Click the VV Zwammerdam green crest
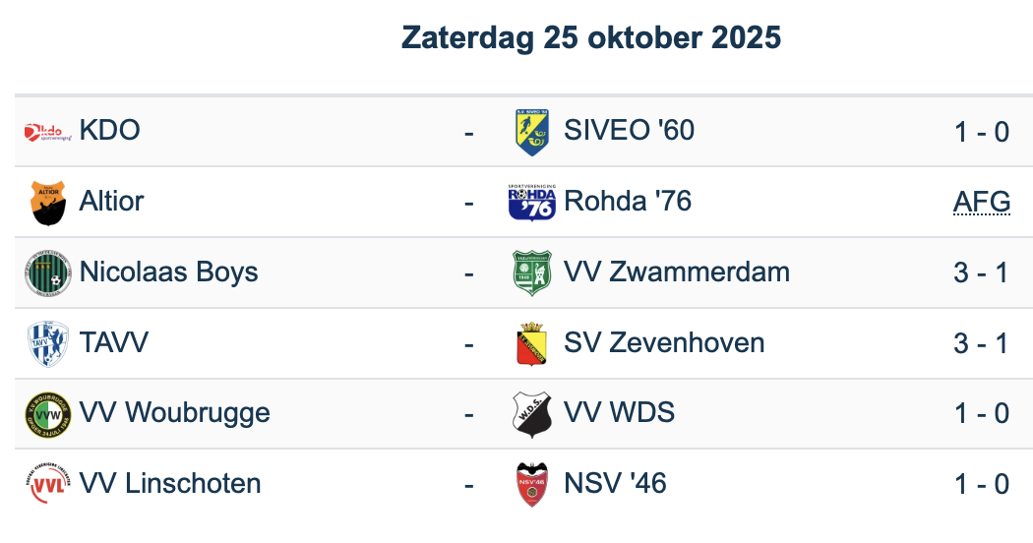This screenshot has height=543, width=1033. (x=532, y=272)
